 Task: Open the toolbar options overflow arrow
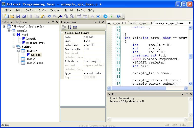coord(123,18)
